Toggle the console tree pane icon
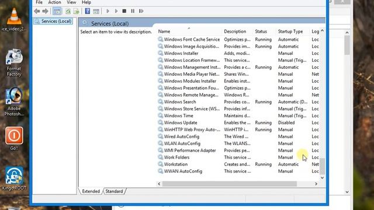 pyautogui.click(x=57, y=11)
